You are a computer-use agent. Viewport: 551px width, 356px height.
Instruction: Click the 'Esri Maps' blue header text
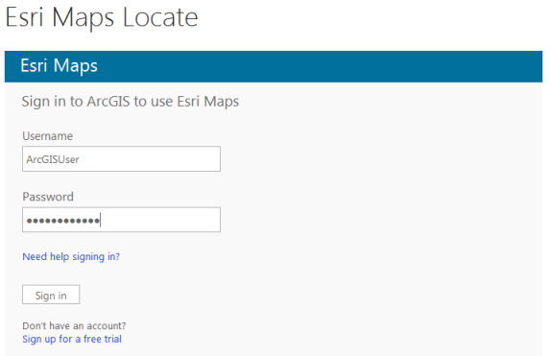[60, 65]
